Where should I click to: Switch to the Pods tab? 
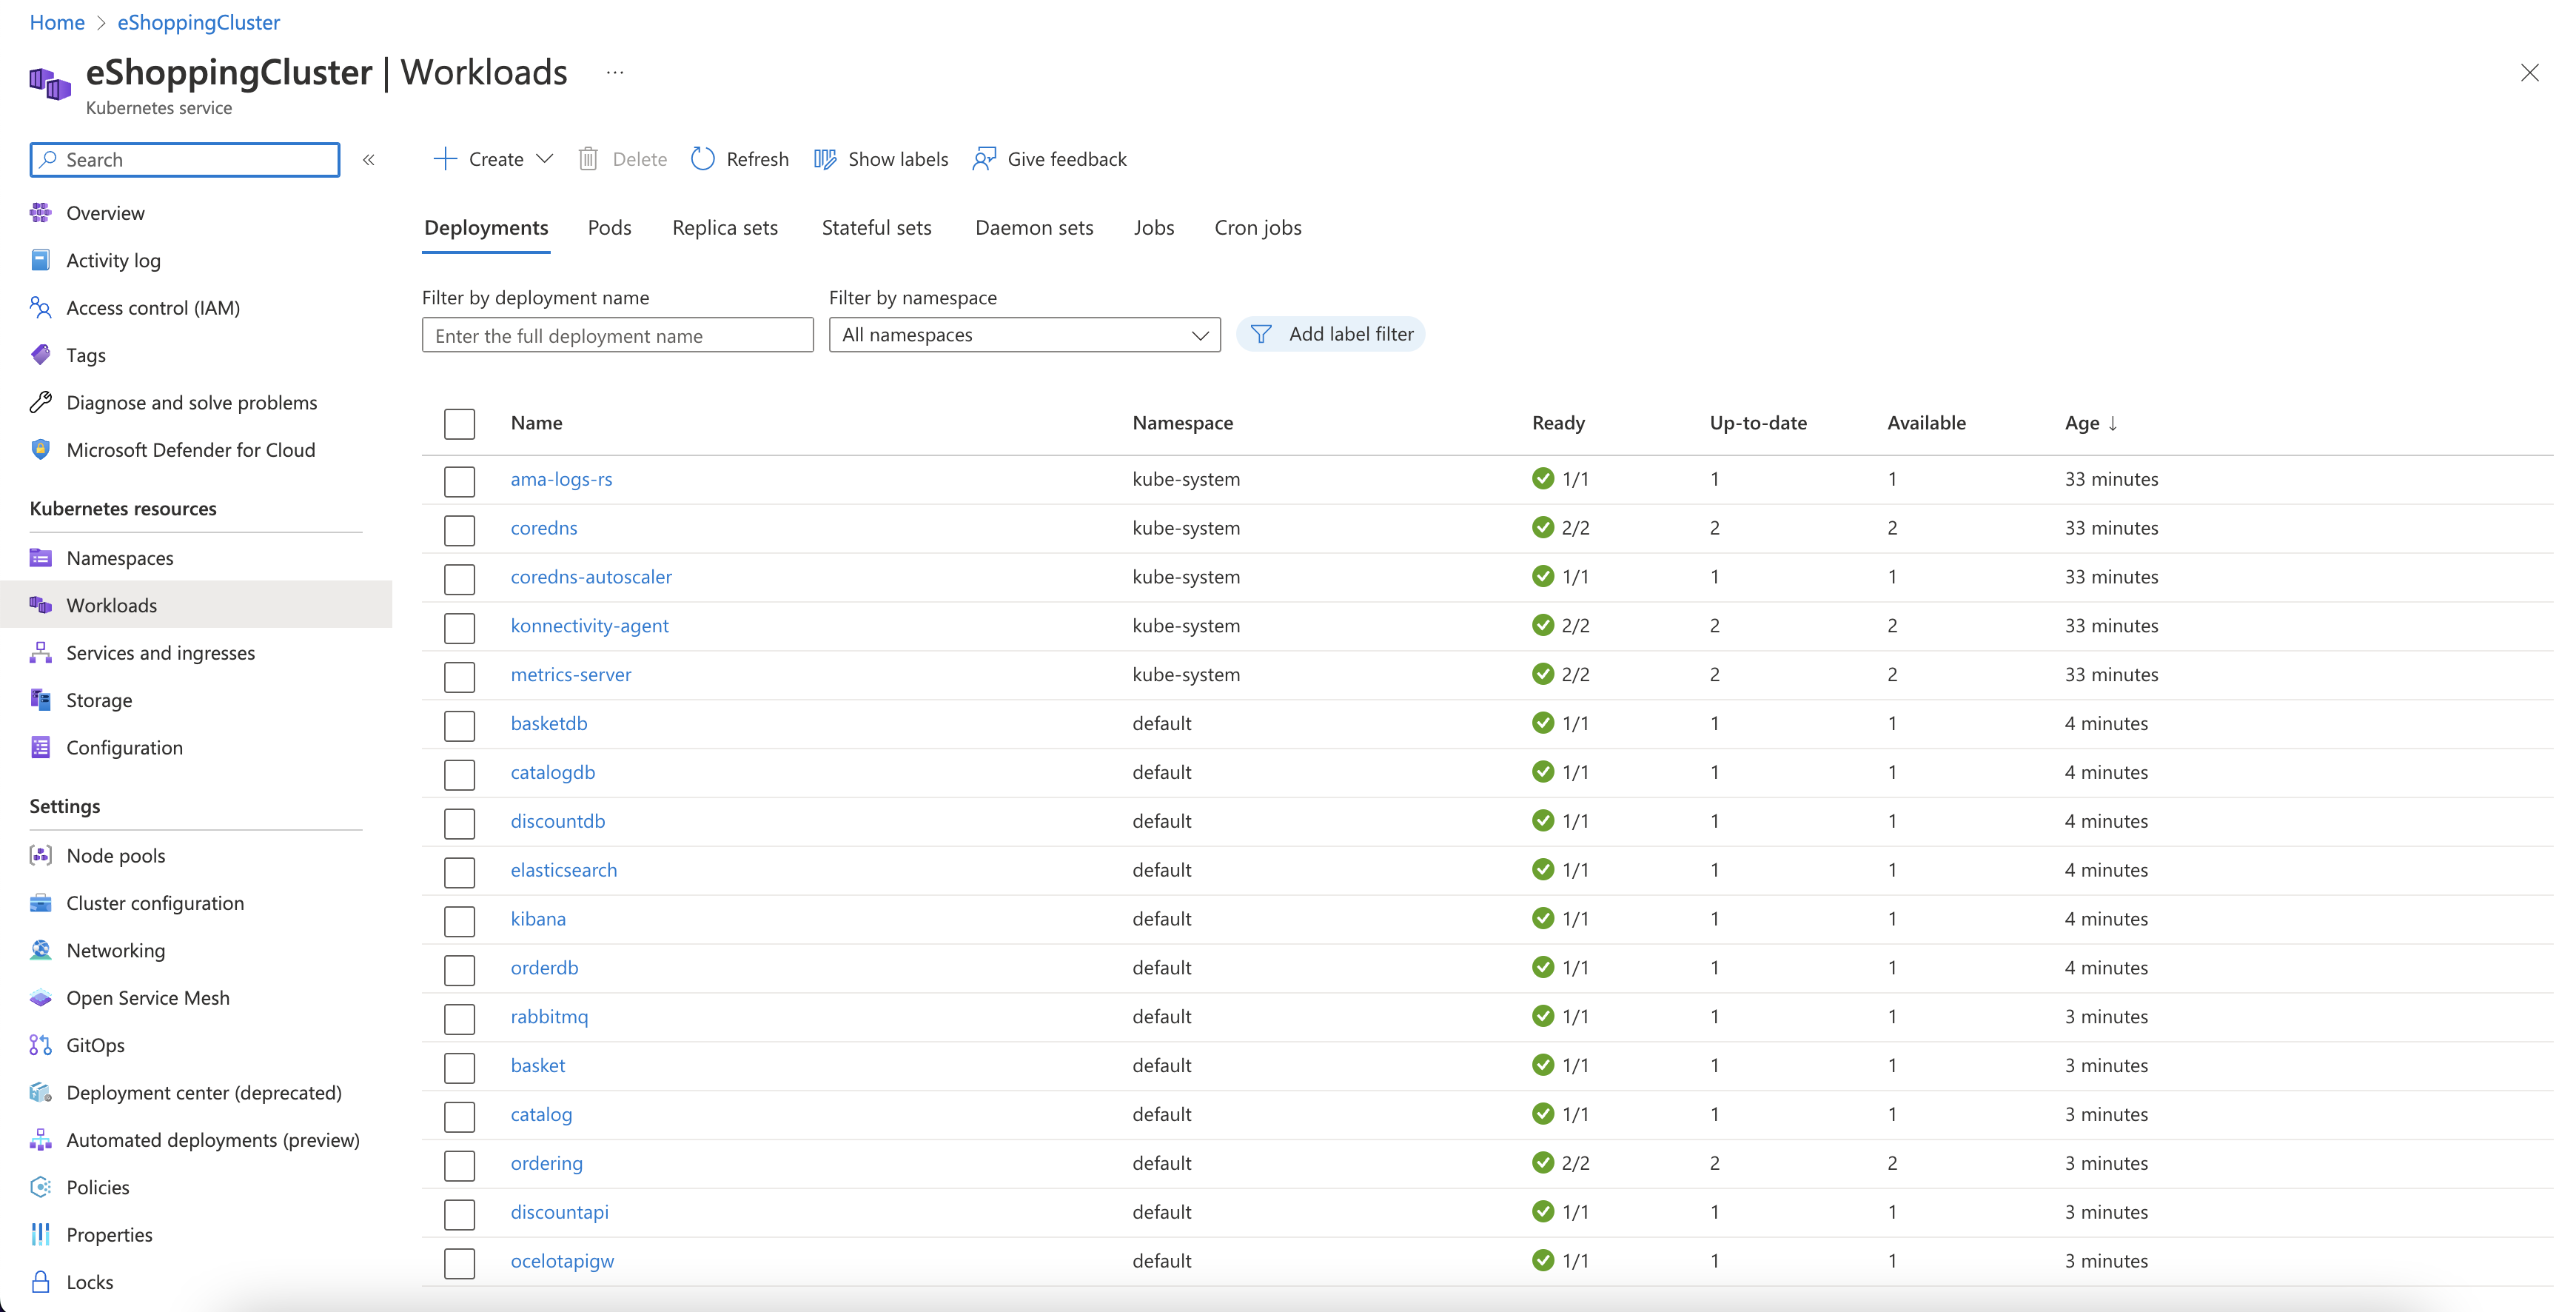pyautogui.click(x=609, y=228)
